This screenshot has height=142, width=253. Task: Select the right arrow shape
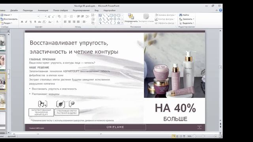click(111, 19)
